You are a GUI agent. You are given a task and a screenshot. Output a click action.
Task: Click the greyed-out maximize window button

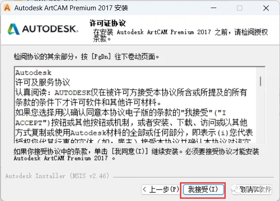240,8
